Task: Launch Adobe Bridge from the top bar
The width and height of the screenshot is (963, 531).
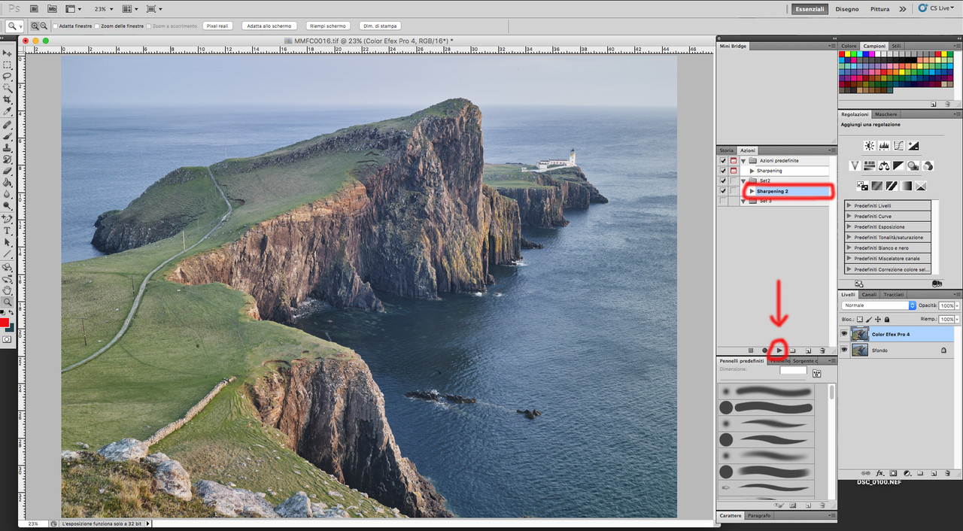Action: tap(34, 9)
